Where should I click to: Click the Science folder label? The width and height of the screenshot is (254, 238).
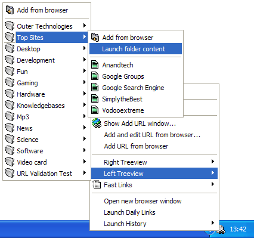coord(27,140)
